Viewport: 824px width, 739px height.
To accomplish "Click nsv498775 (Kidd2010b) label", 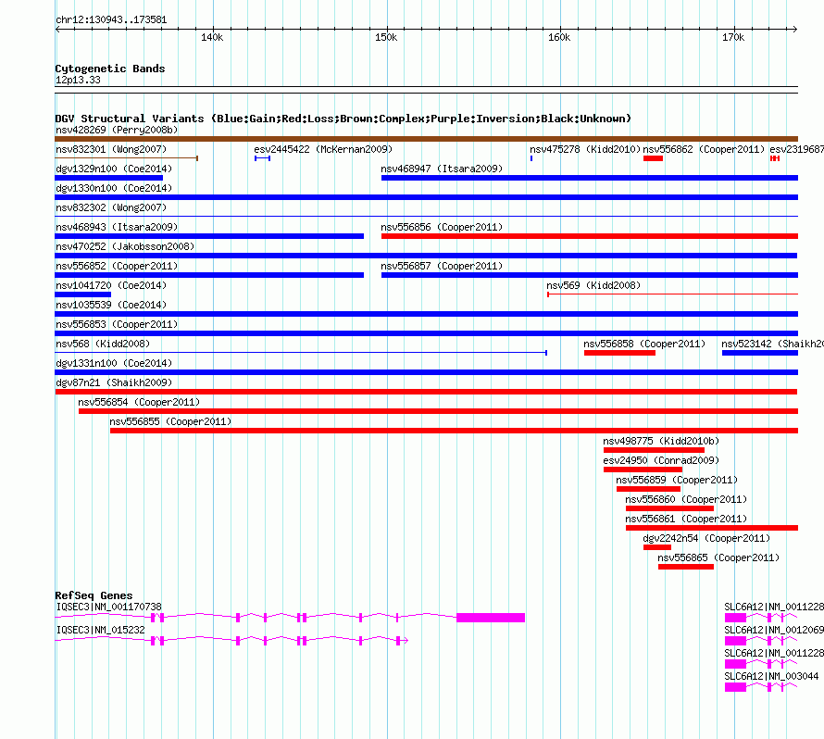I will [661, 441].
